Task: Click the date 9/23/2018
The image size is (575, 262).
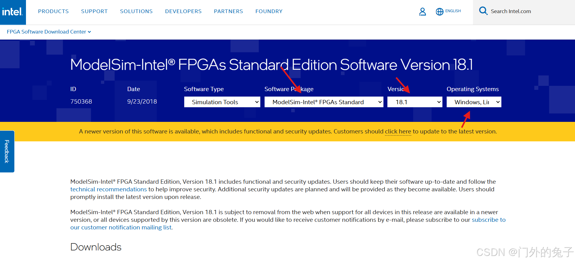Action: pyautogui.click(x=142, y=101)
